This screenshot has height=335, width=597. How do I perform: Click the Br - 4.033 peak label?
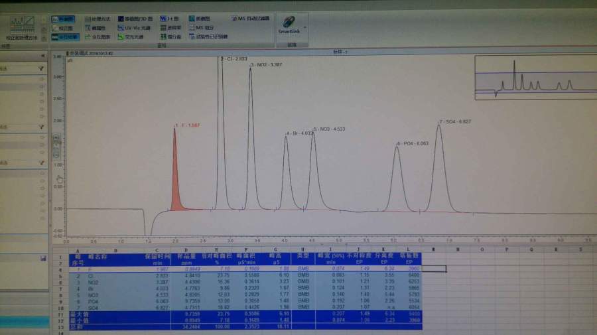click(299, 133)
